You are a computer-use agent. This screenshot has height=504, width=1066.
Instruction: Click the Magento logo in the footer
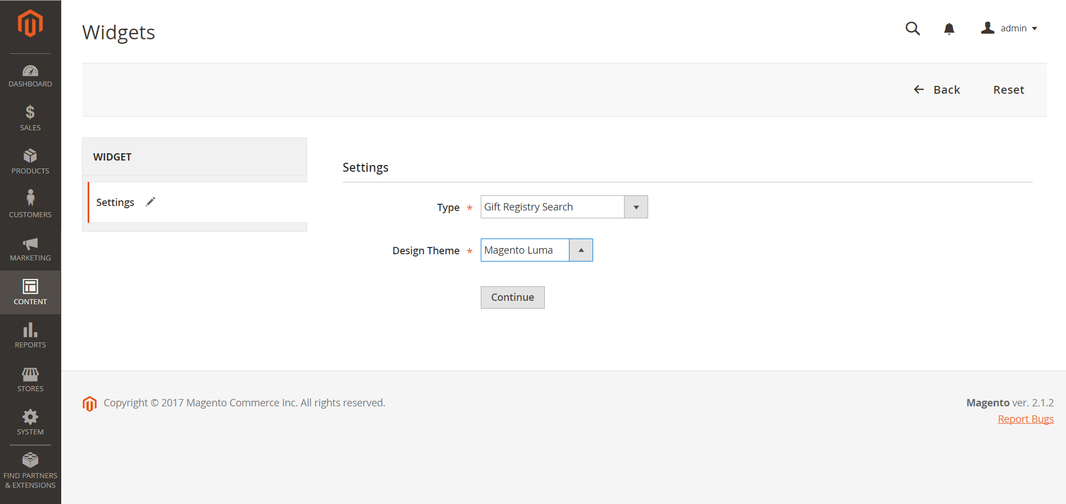(90, 404)
